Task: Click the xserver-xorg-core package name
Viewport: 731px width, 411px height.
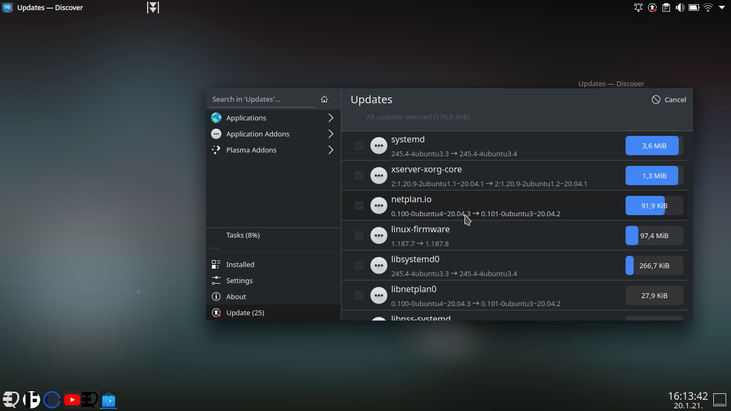Action: click(x=427, y=170)
